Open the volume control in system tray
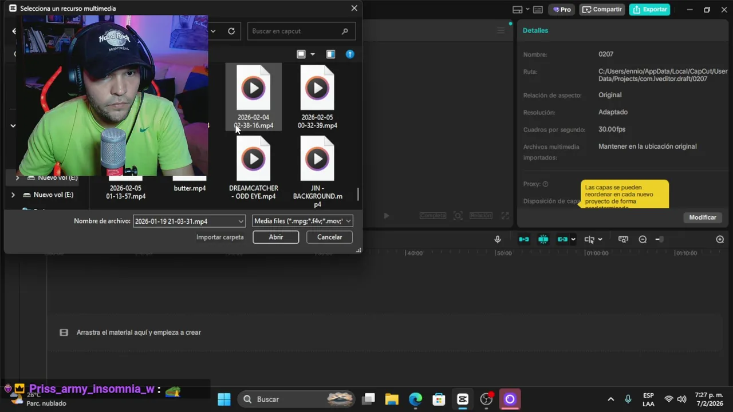This screenshot has height=412, width=733. tap(682, 399)
